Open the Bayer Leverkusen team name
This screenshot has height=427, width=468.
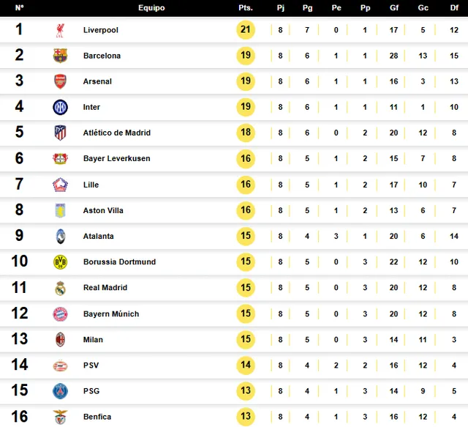(117, 158)
